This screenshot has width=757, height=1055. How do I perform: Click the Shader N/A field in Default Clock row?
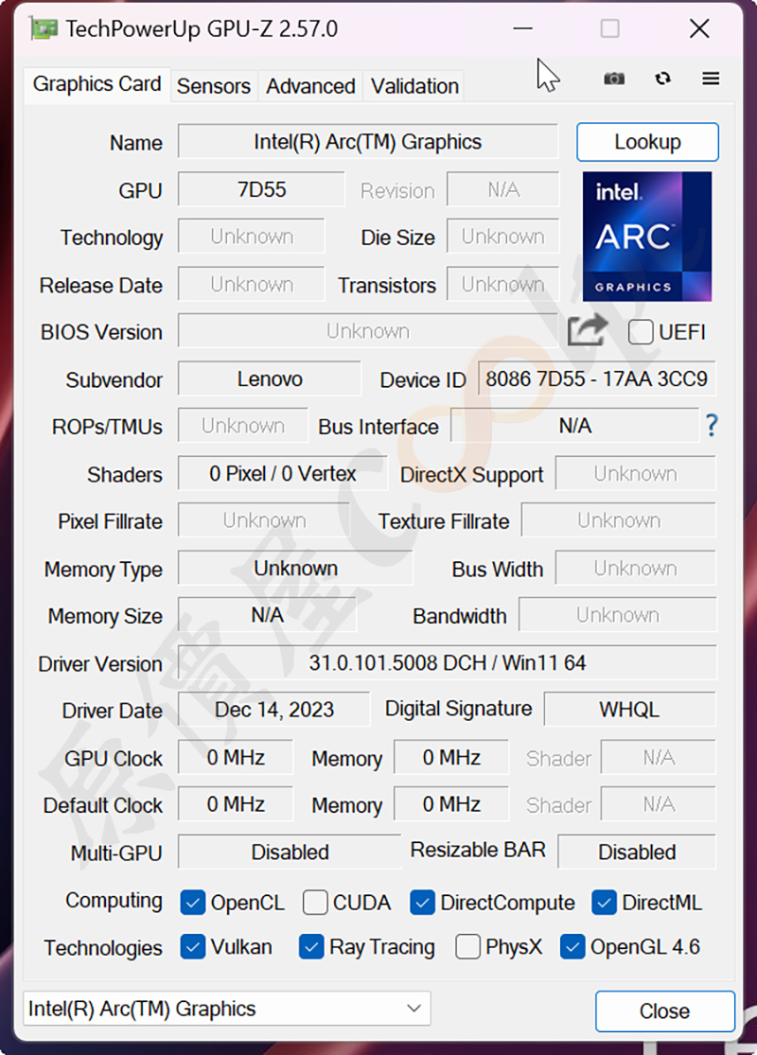(658, 804)
